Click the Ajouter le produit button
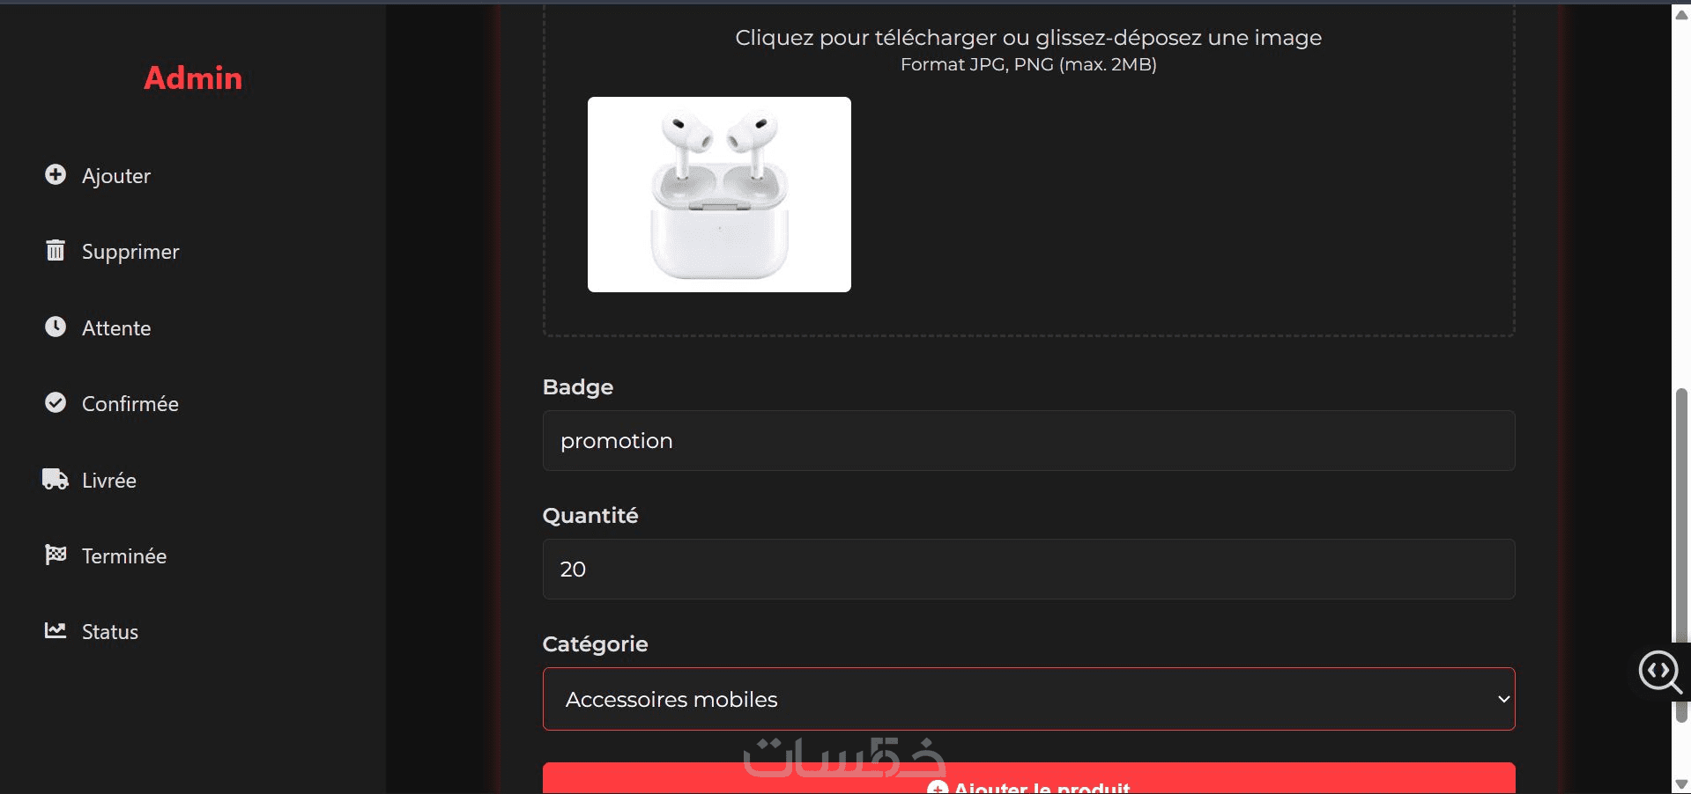This screenshot has height=794, width=1691. (1028, 779)
